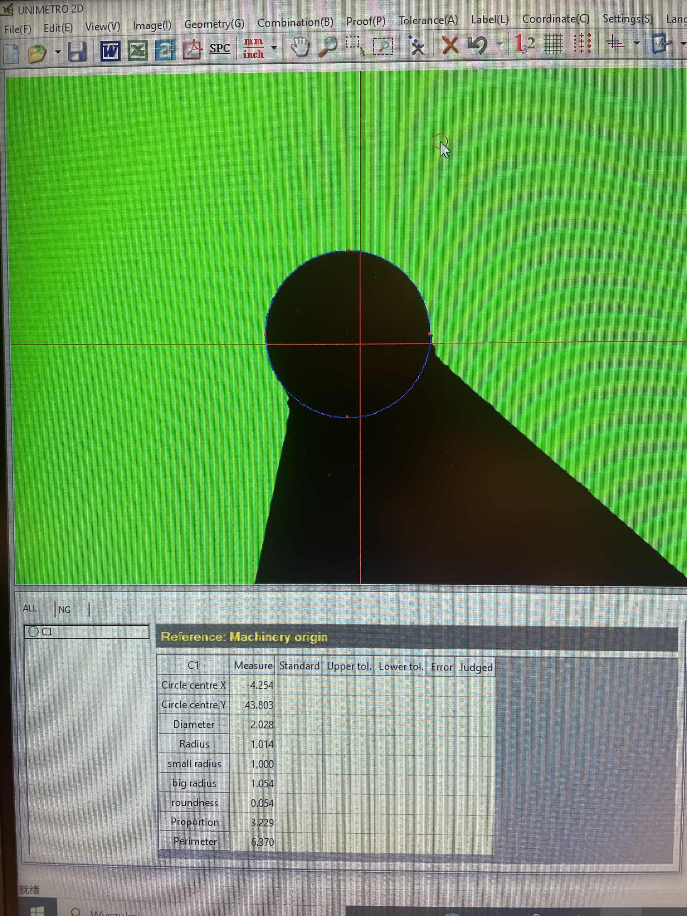Screen dimensions: 687x916
Task: Open the Proof(P) menu
Action: coord(366,21)
